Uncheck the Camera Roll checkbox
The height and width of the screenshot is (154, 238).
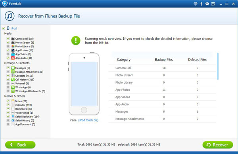point(8,39)
